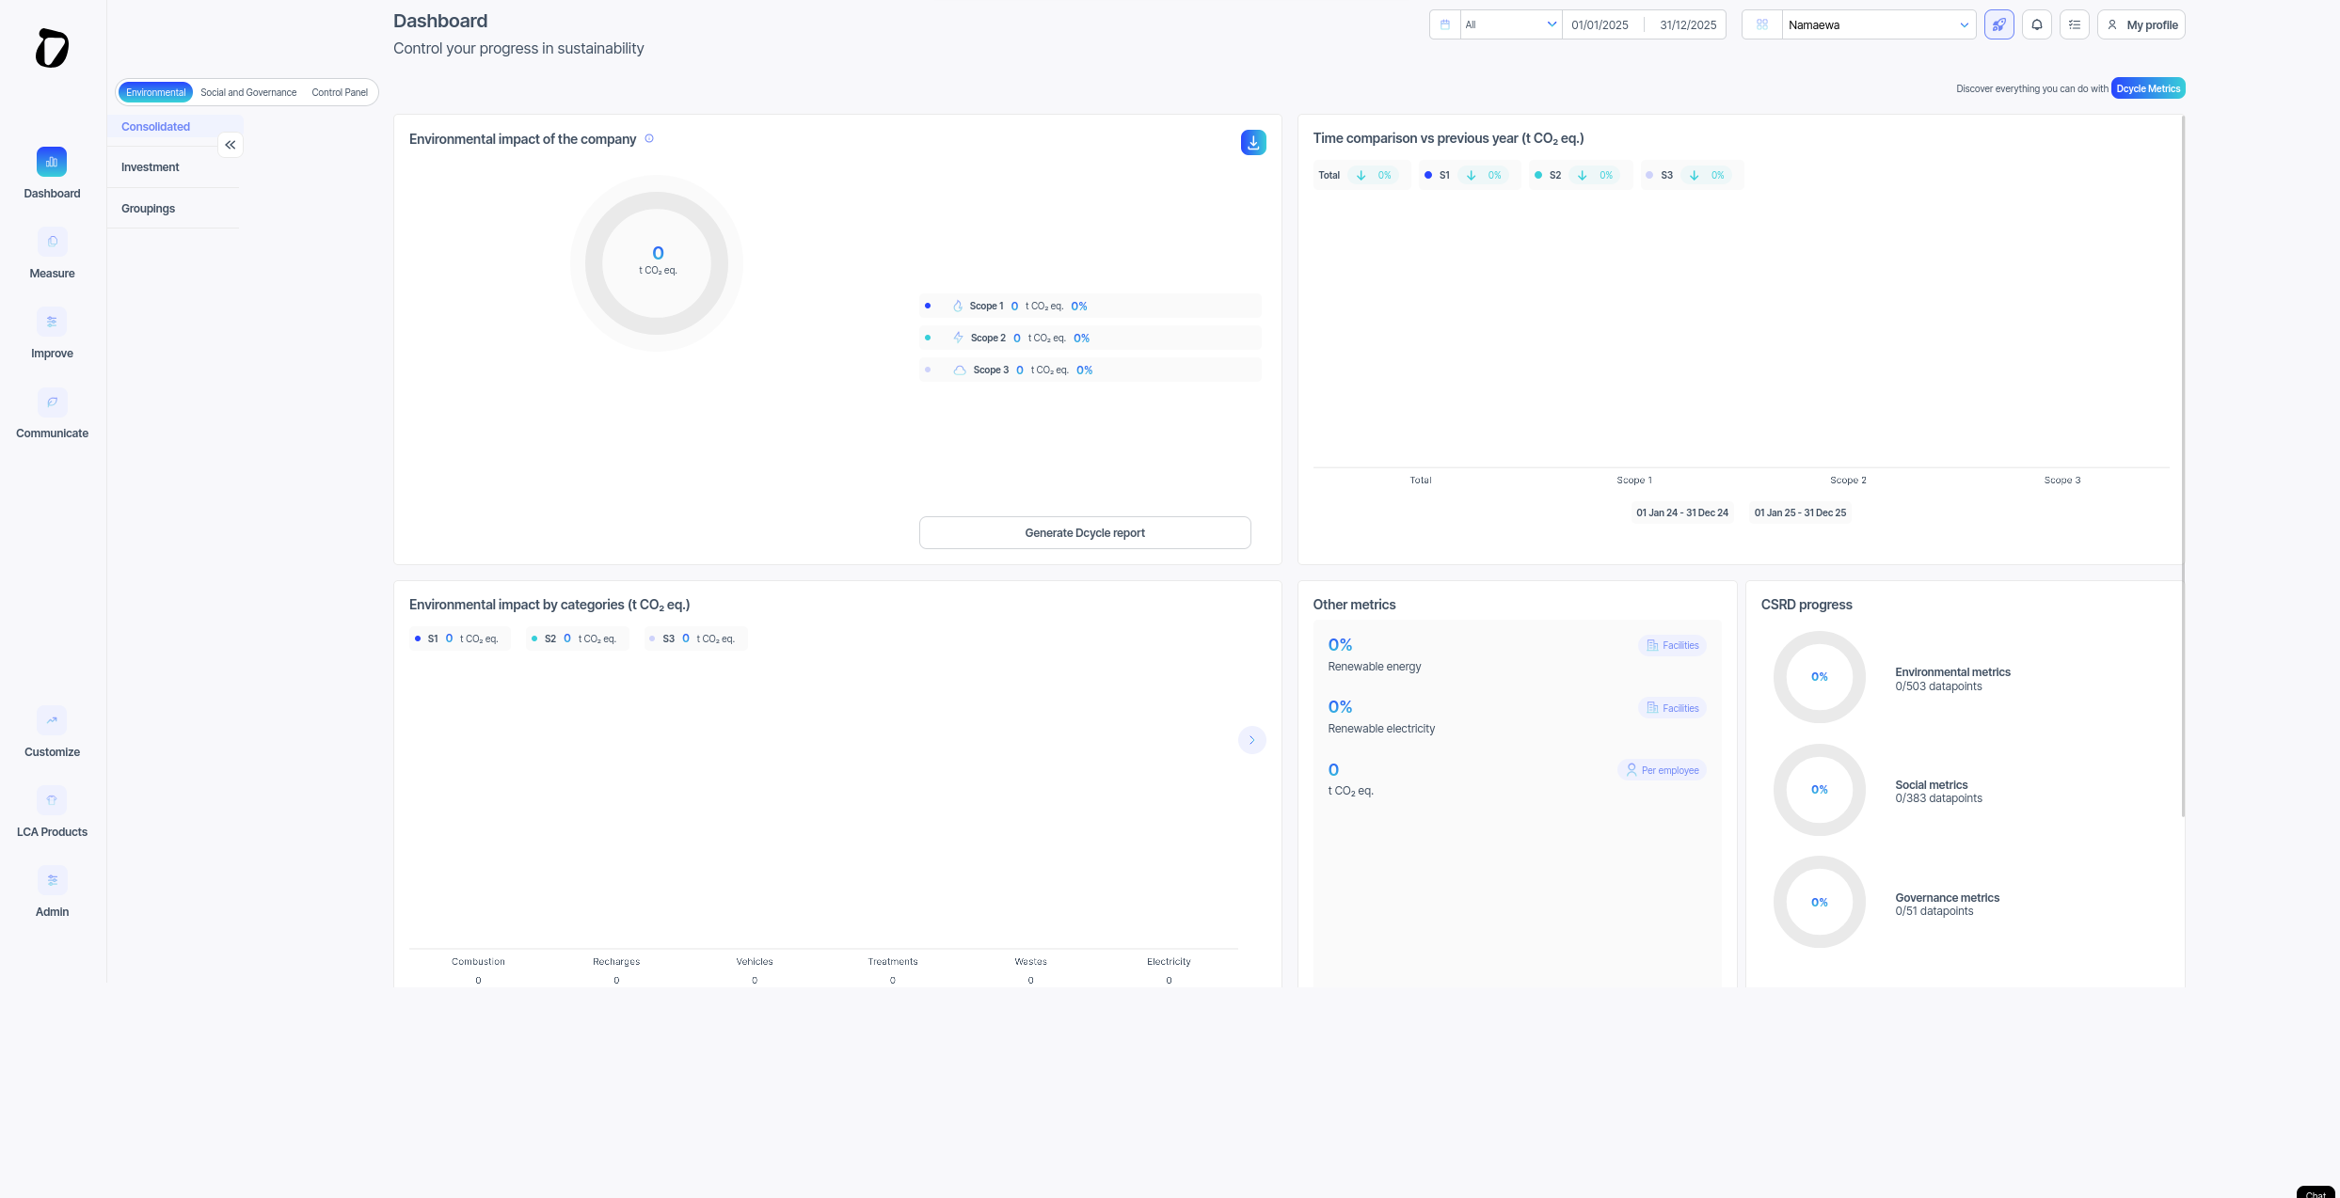Open the Chat widget
Screen dimensions: 2340x1198
[x=2316, y=1192]
